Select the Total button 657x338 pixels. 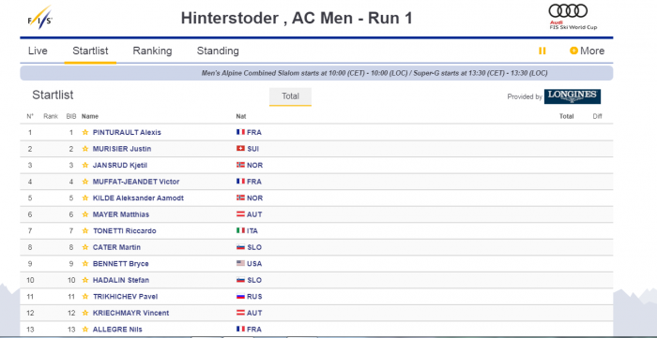[x=290, y=96]
